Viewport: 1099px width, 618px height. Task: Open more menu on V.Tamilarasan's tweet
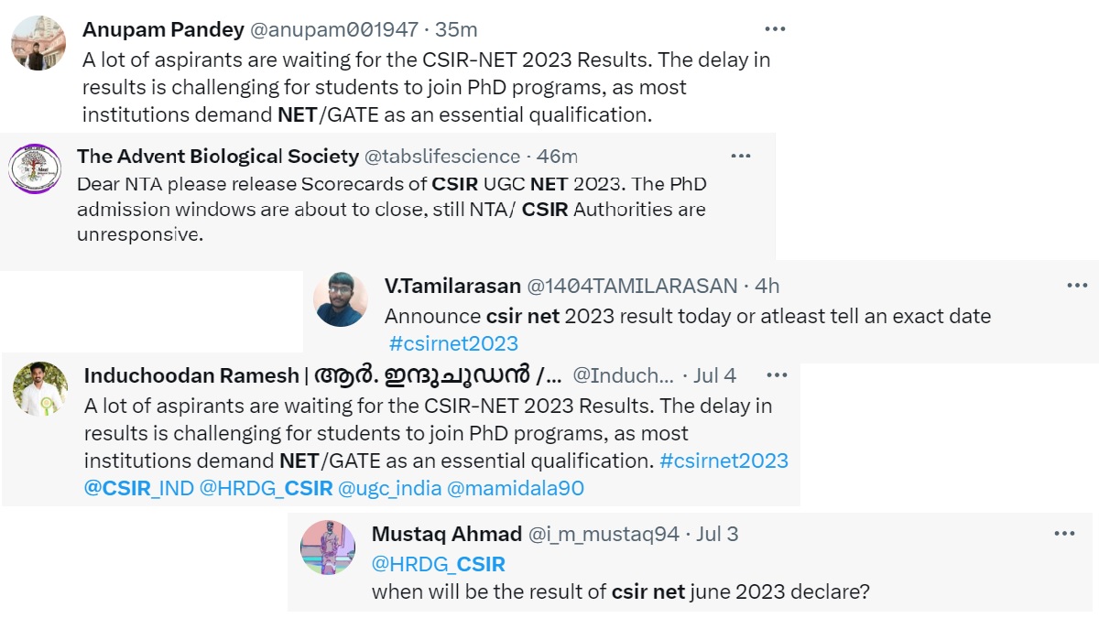pos(1077,286)
